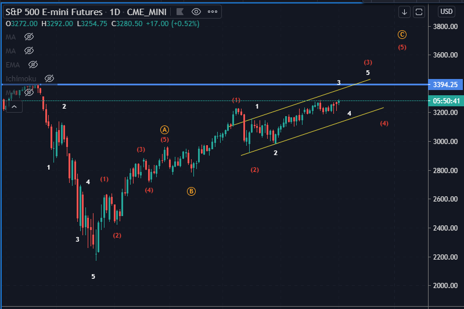The image size is (464, 309).
Task: Collapse the indicator legend with the chevron
Action: click(14, 106)
